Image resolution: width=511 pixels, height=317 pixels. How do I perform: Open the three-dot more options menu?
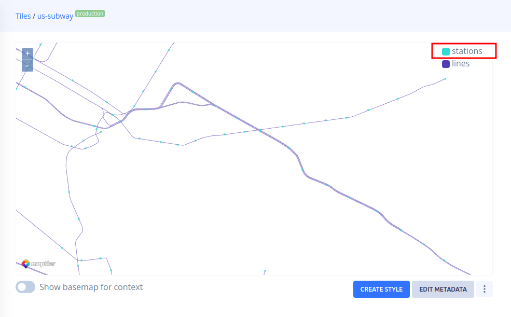(484, 289)
